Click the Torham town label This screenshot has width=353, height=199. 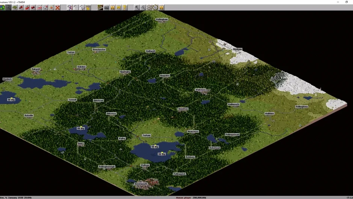146,135
